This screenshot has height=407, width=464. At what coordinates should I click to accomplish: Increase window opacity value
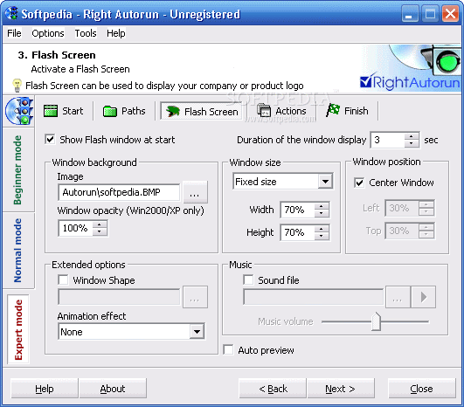click(100, 224)
